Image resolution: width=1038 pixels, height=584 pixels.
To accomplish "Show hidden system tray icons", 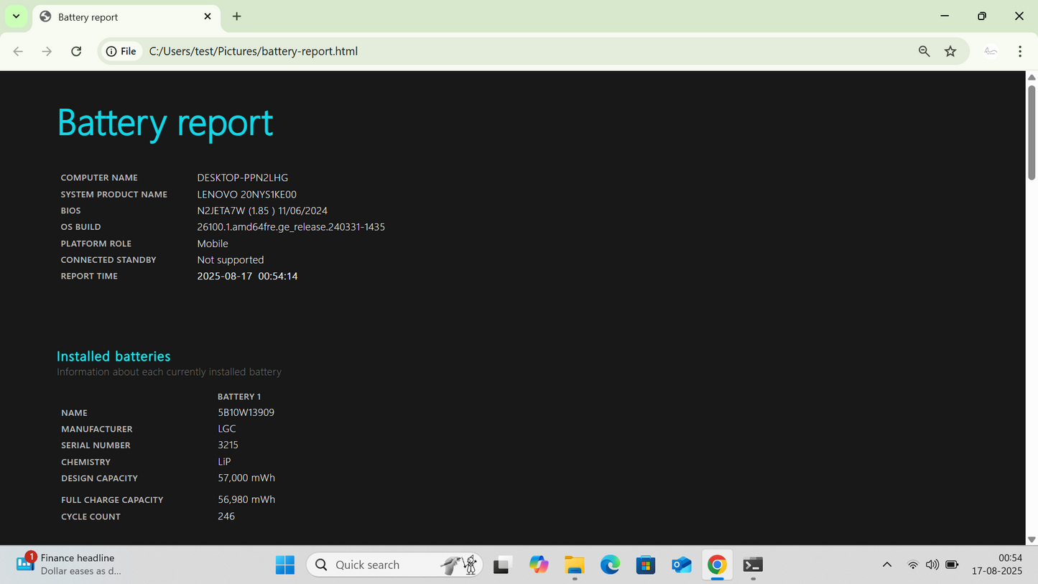I will coord(886,565).
